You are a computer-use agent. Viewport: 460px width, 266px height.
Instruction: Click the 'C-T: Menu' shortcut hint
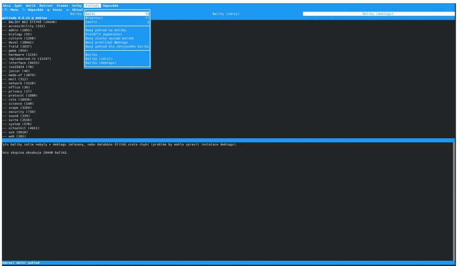pyautogui.click(x=10, y=10)
